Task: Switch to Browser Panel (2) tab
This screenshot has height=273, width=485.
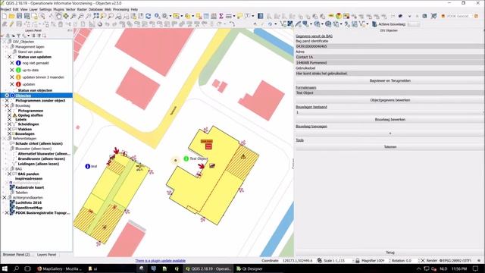Action: tap(16, 255)
